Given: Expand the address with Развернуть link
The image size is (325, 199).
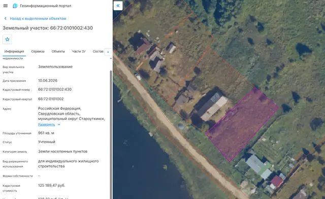Looking at the screenshot, I should point(46,124).
